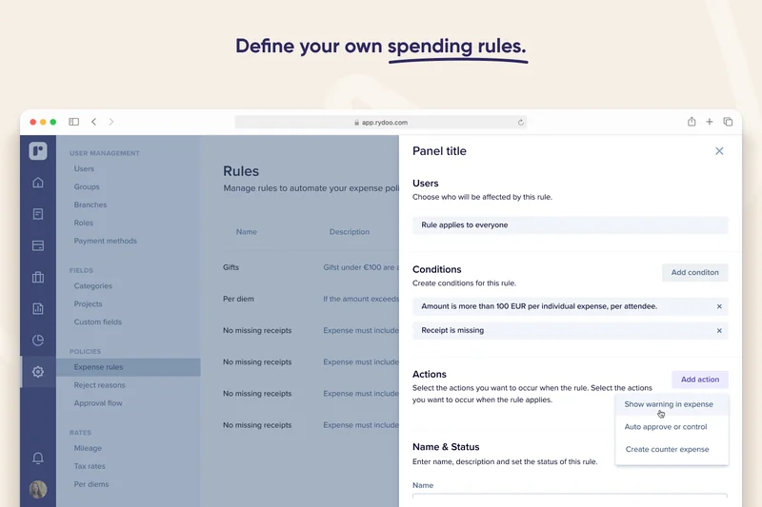Click the 'Add condition' button

click(694, 272)
